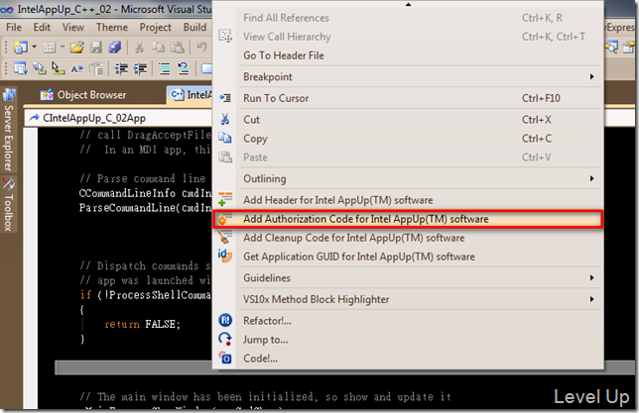Open the Add New Item dropdown arrow
Viewport: 639px width, 413px height.
point(63,48)
